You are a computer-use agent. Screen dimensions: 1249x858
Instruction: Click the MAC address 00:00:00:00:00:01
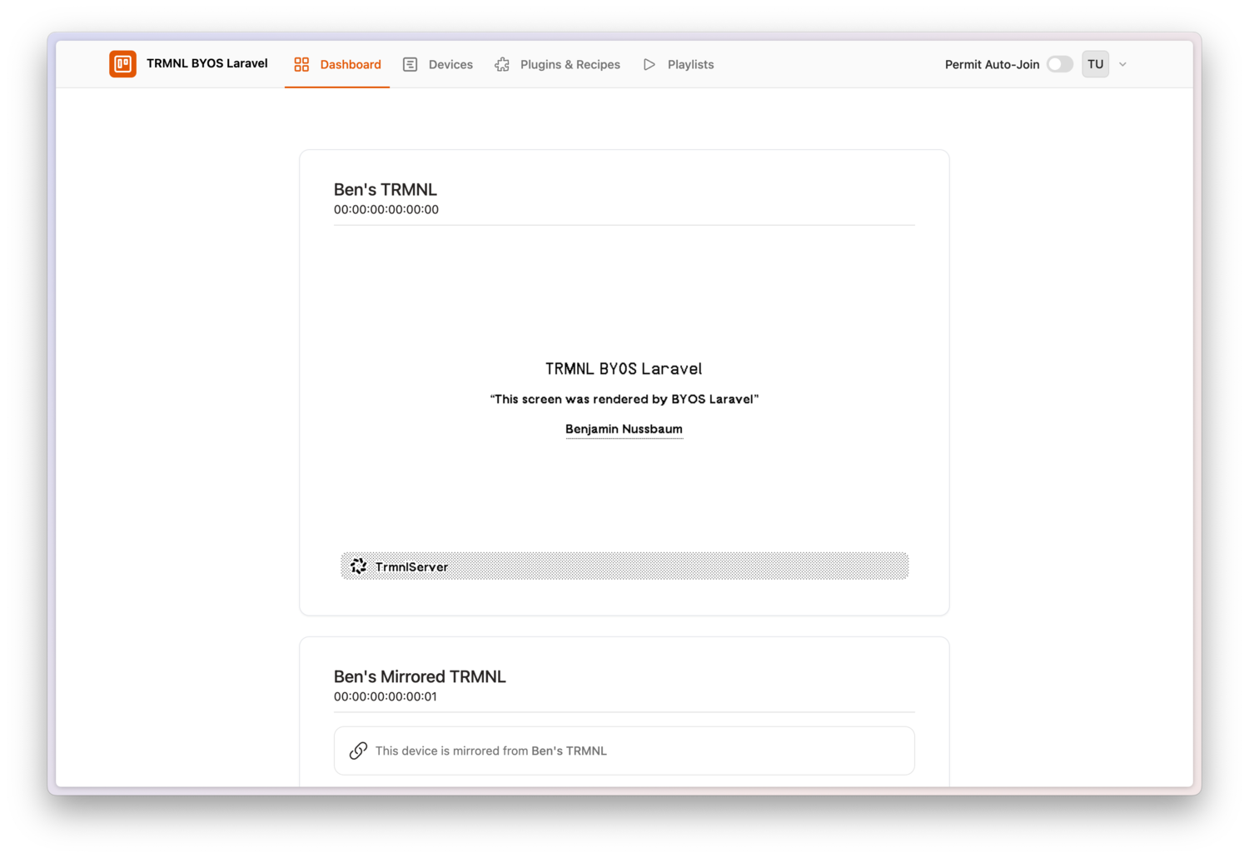[385, 696]
